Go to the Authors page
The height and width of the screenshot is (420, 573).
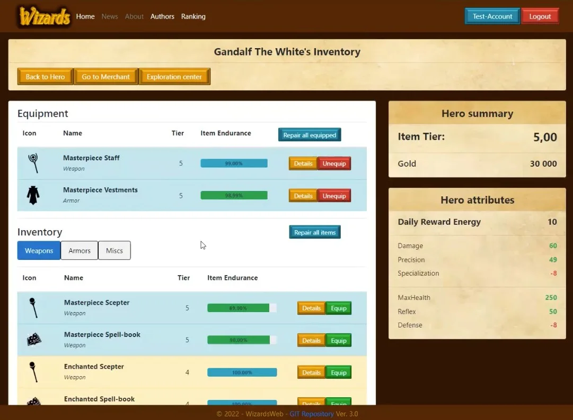point(162,16)
